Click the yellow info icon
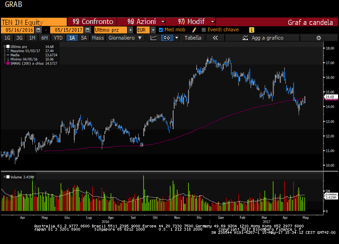Viewport: 339px width, 244px height. (x=251, y=30)
